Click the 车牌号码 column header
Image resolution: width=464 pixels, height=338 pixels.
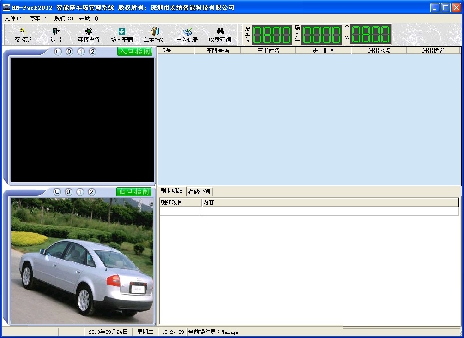click(217, 51)
